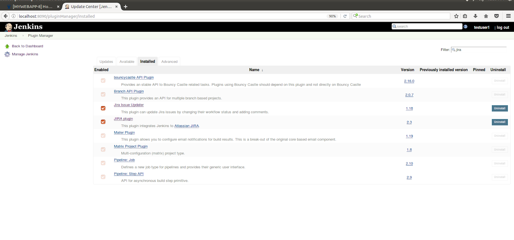This screenshot has height=240, width=514.
Task: Click version 2.0.7 link
Action: pyautogui.click(x=409, y=95)
